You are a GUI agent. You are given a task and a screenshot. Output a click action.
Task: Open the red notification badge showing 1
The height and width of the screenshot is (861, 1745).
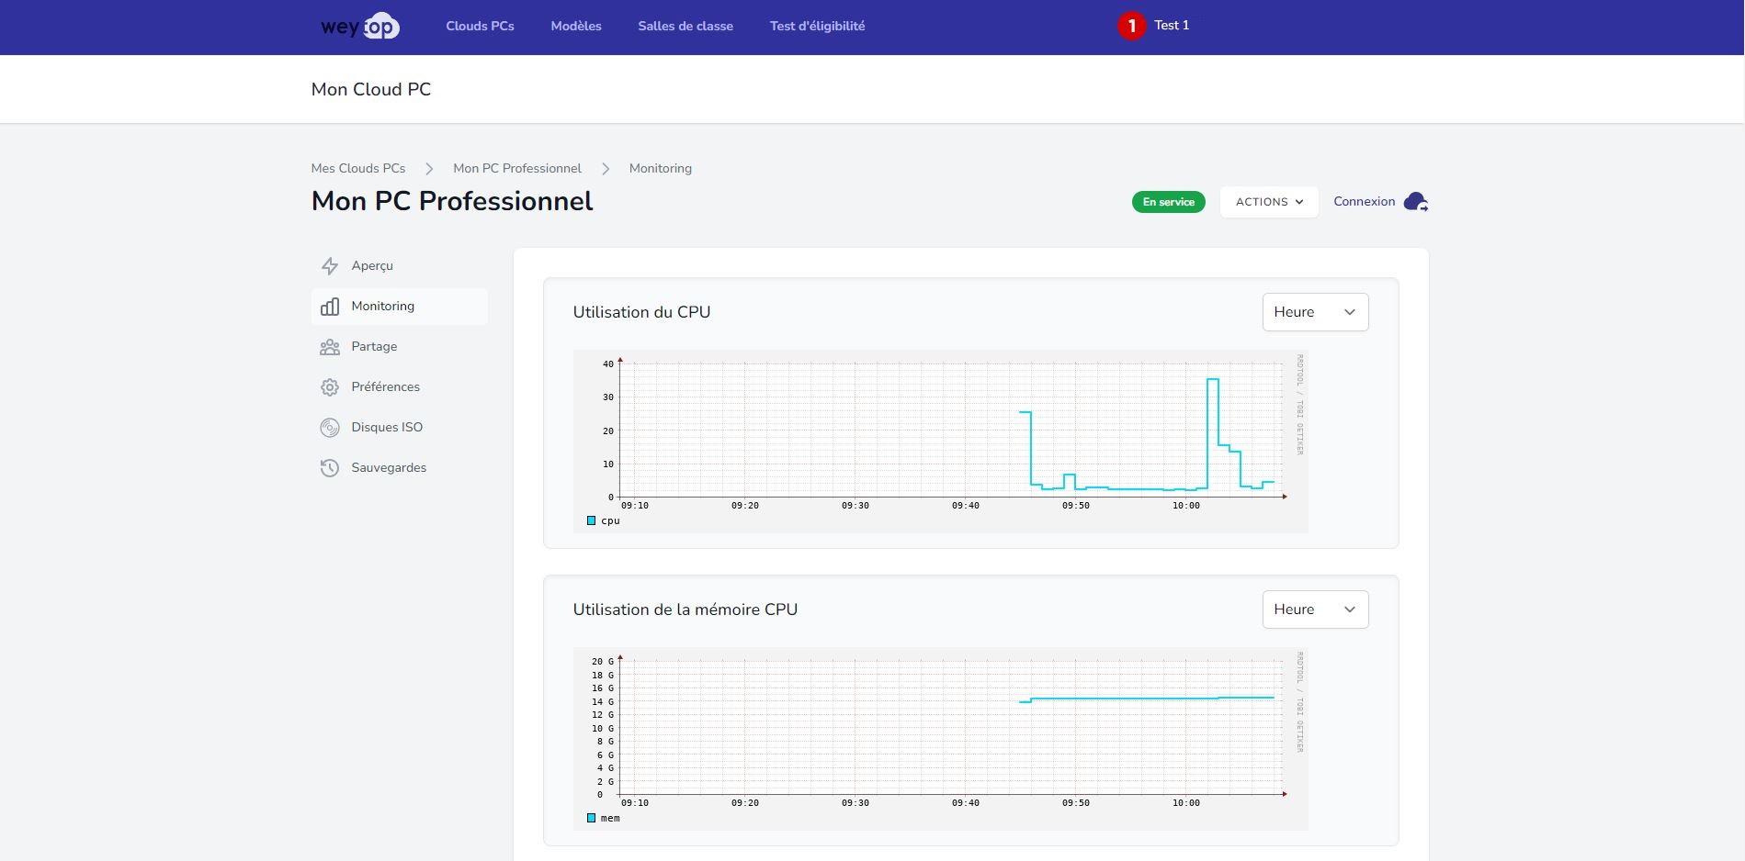tap(1130, 25)
